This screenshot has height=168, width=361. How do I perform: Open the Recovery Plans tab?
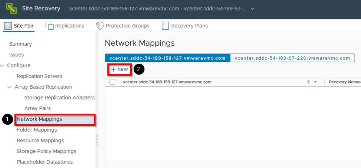[185, 26]
